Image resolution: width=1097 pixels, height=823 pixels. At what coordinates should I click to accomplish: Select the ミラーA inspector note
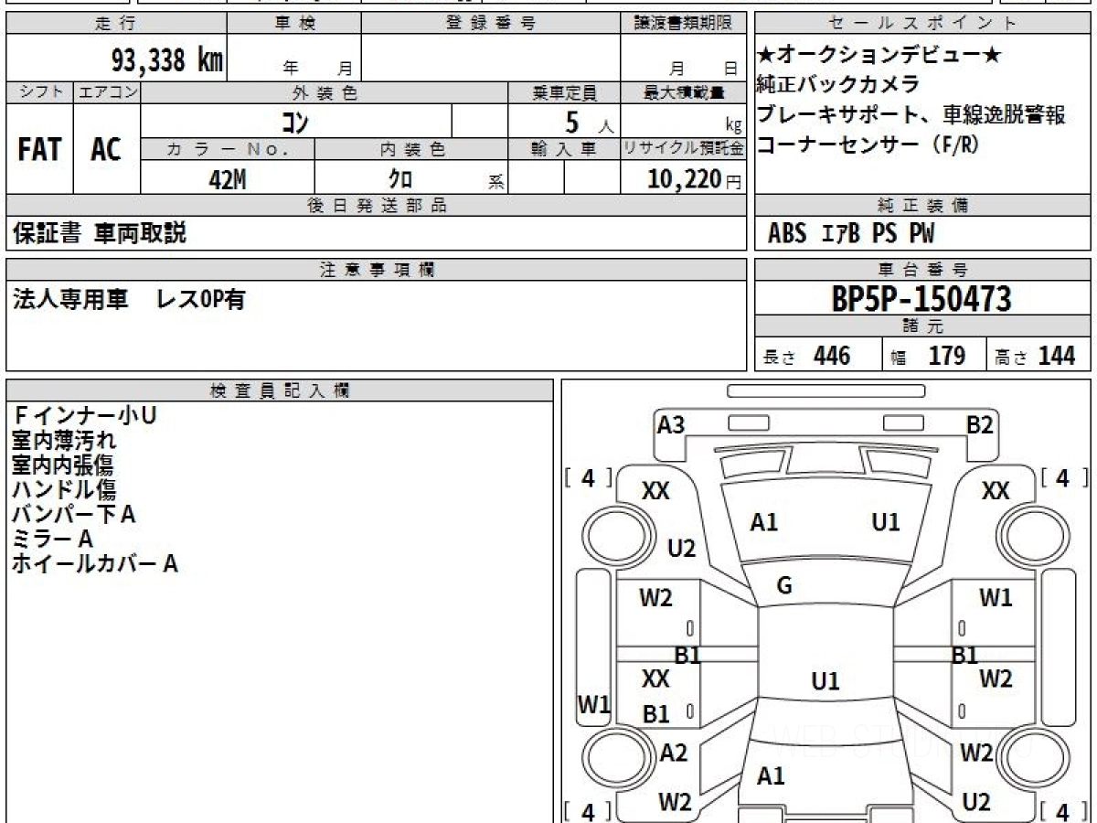[53, 540]
